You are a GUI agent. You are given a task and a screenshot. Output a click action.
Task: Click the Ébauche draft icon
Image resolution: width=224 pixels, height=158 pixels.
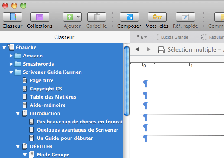coord(11,47)
